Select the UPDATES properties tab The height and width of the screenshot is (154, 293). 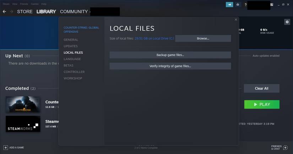pos(71,46)
